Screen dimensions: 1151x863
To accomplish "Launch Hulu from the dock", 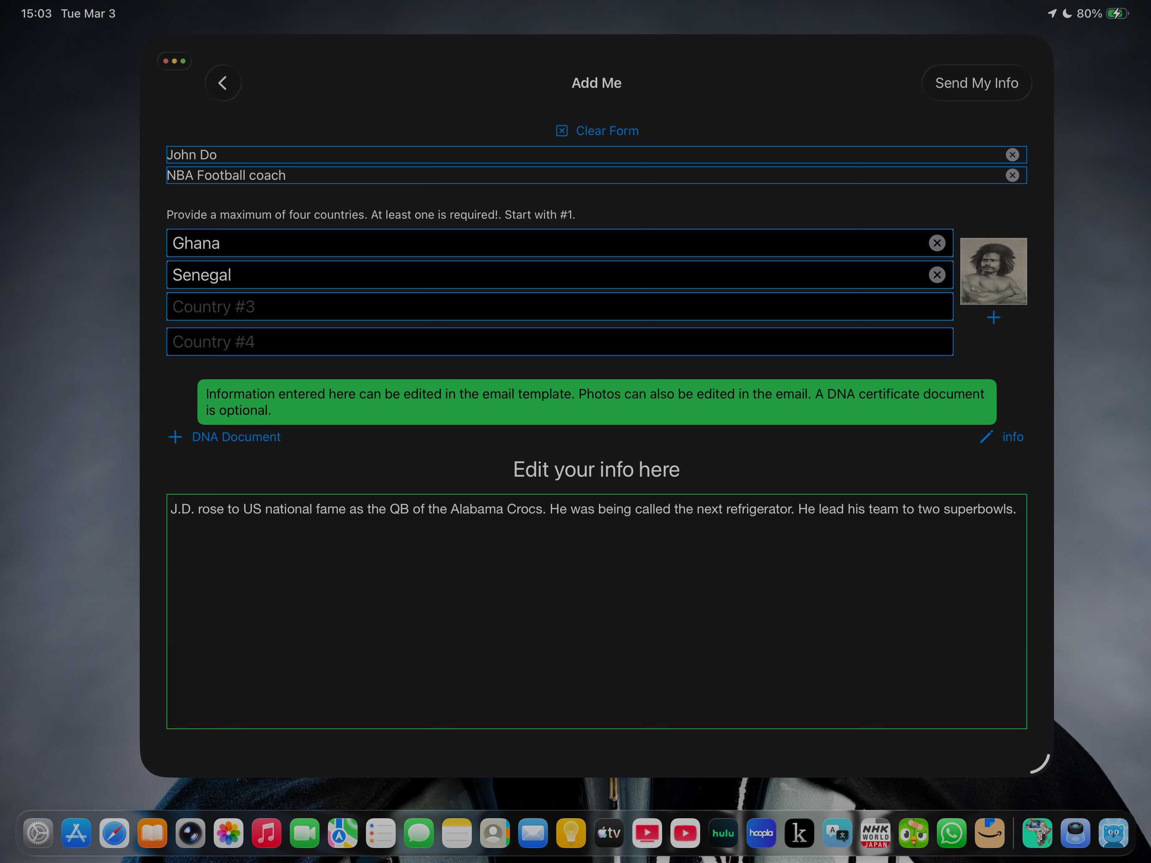I will point(723,833).
